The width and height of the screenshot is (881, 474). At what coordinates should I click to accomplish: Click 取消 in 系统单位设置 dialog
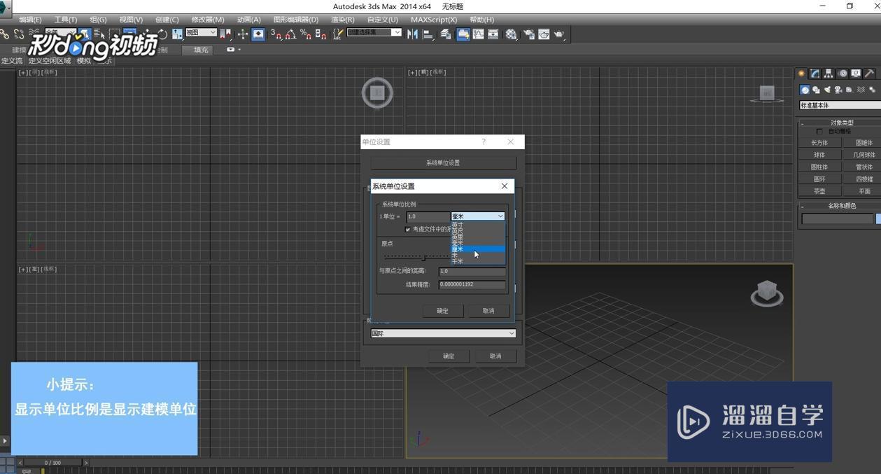click(488, 311)
